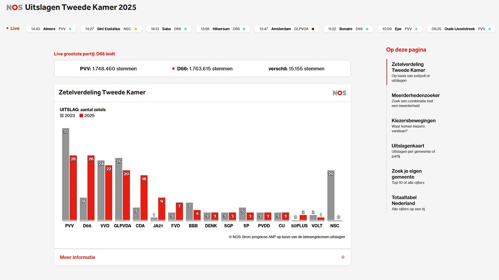499x280 pixels.
Task: Click the red 2025 legend swatch
Action: [x=81, y=115]
